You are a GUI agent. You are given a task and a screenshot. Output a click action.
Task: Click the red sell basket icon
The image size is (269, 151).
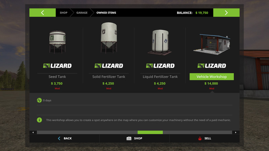(200, 138)
